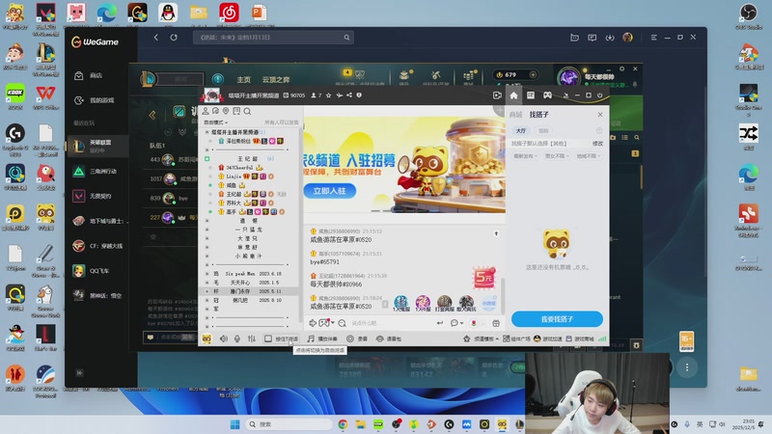Click the grid layout icon in YY top bar
This screenshot has height=434, width=772.
[530, 95]
